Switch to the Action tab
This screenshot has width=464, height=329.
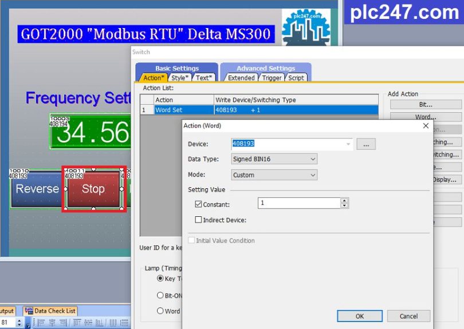click(x=154, y=78)
